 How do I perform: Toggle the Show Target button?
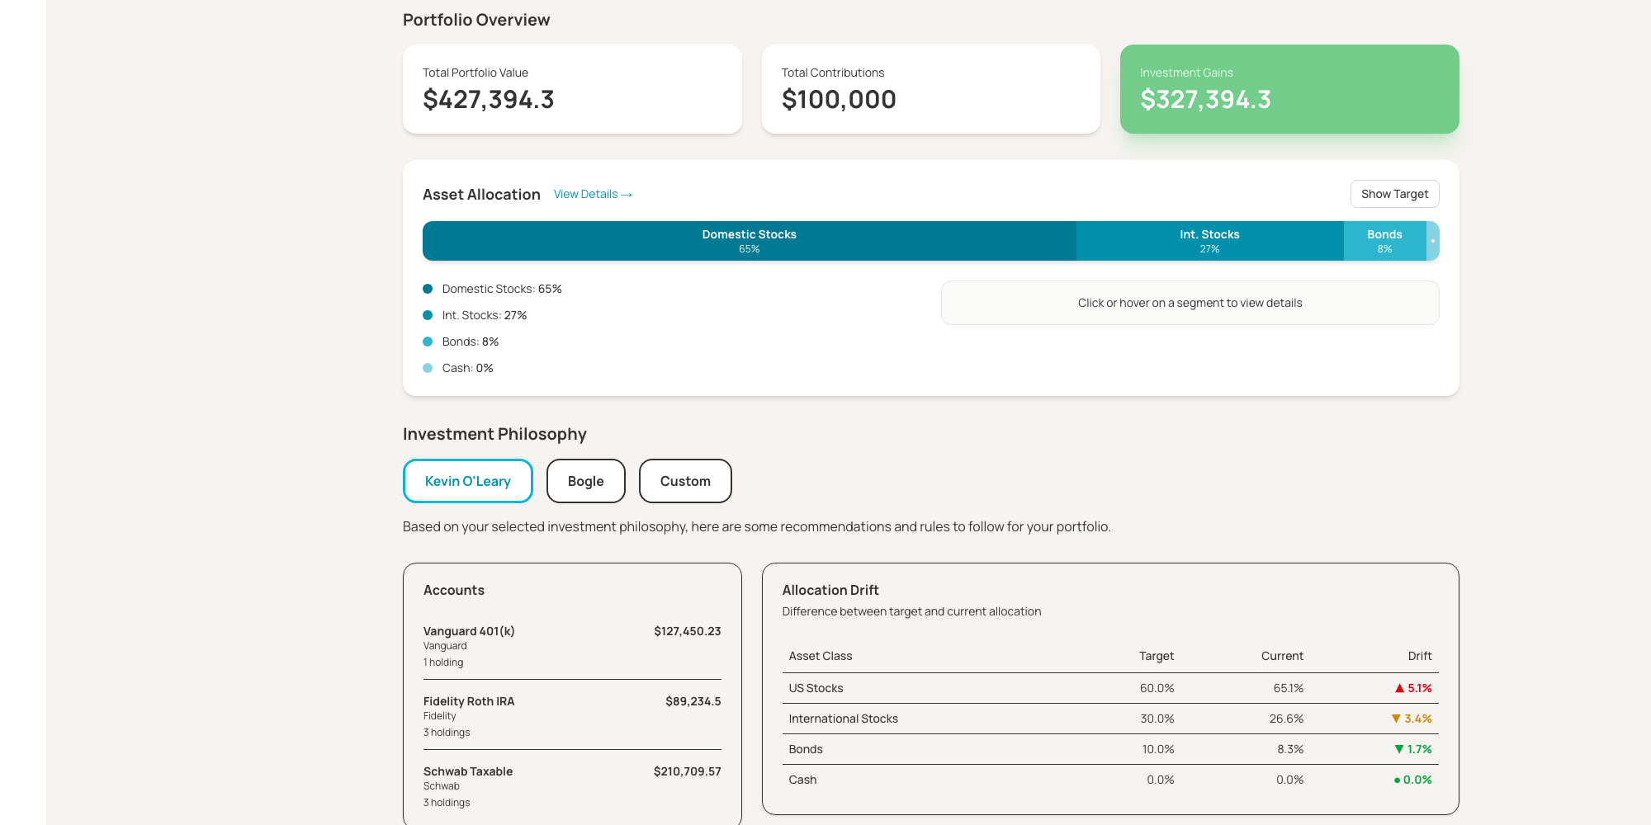(x=1394, y=194)
